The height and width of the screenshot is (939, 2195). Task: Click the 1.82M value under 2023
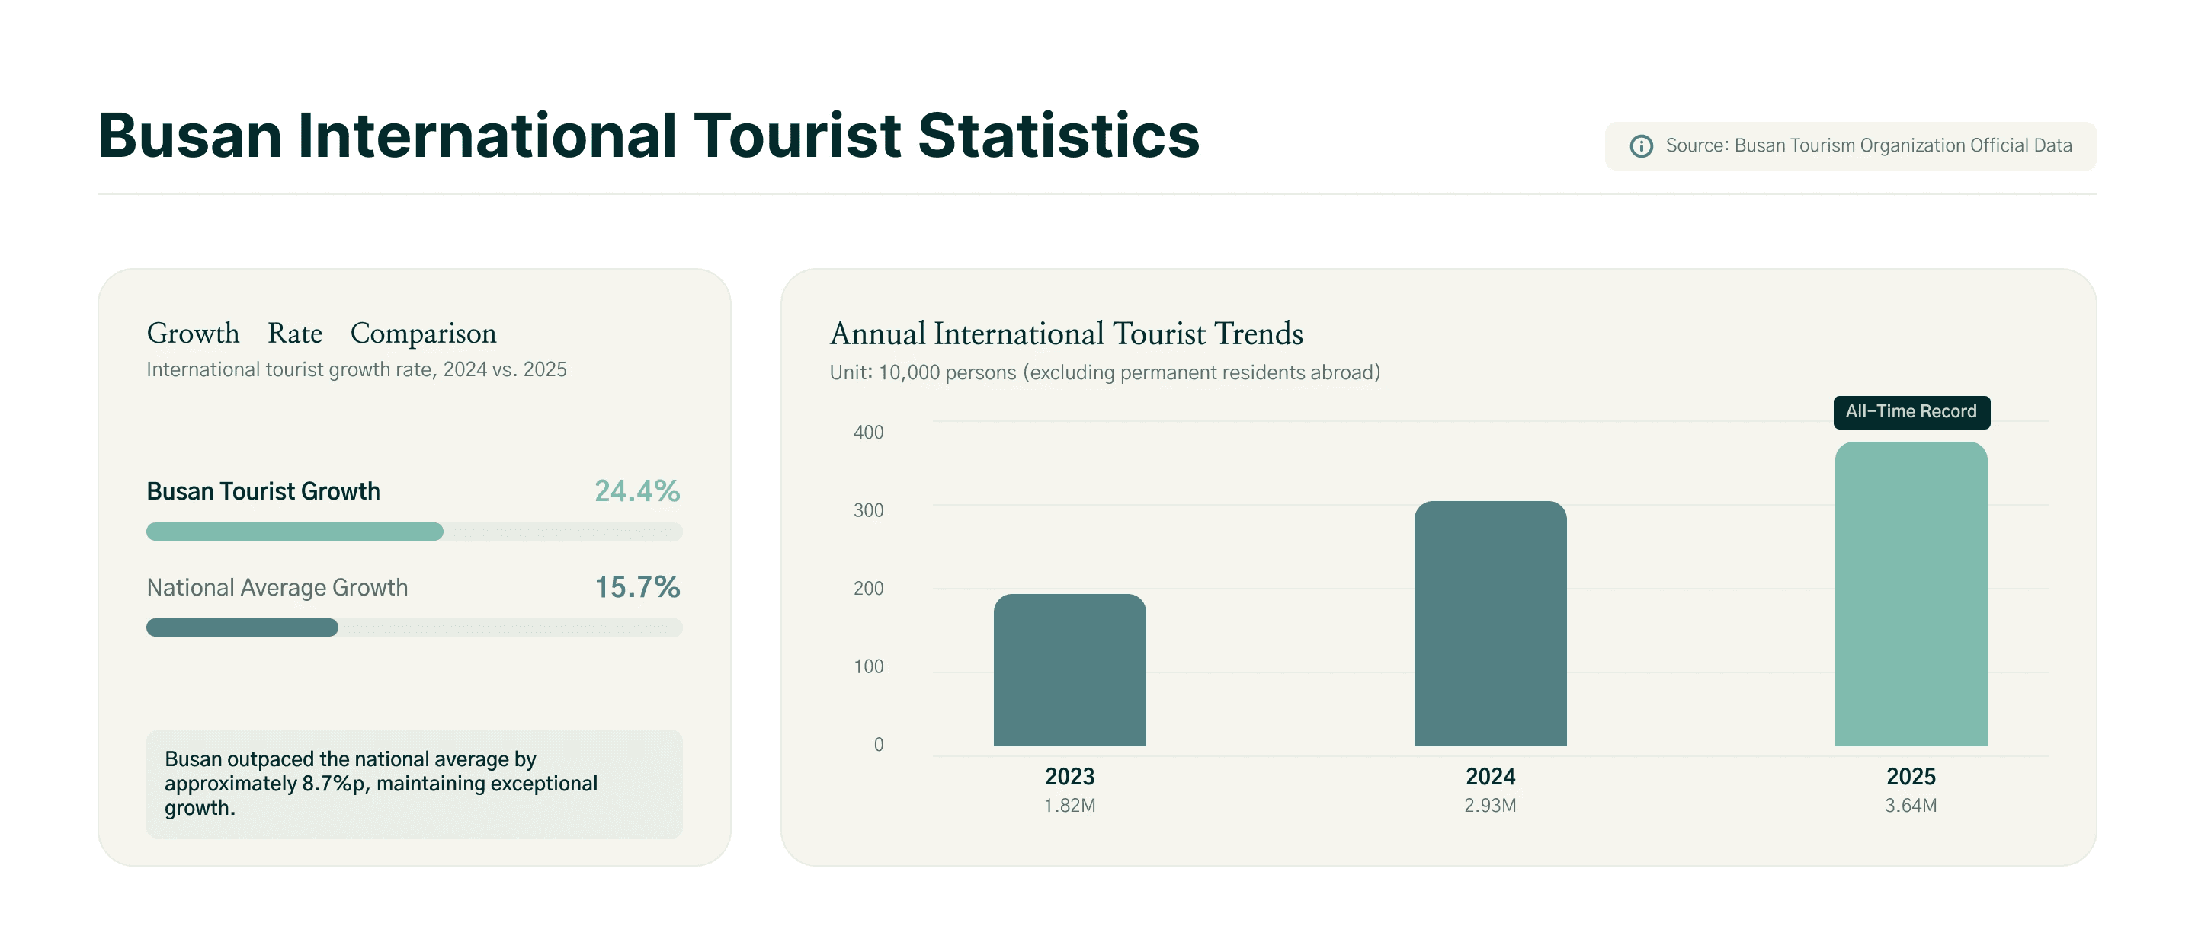(1069, 805)
